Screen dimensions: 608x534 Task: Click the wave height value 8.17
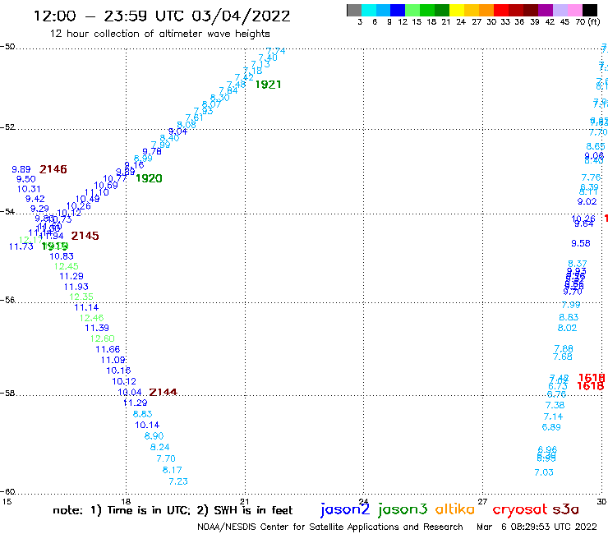[173, 470]
